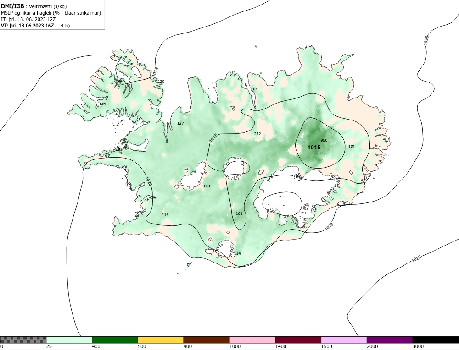The width and height of the screenshot is (459, 350).
Task: Click the 161 value label on the map
Action: coord(239,213)
